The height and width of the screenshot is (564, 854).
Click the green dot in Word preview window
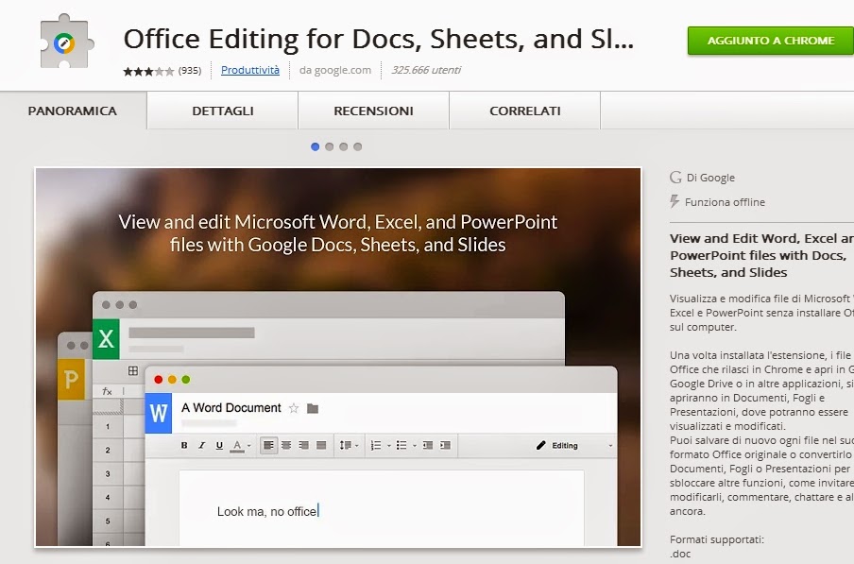186,380
